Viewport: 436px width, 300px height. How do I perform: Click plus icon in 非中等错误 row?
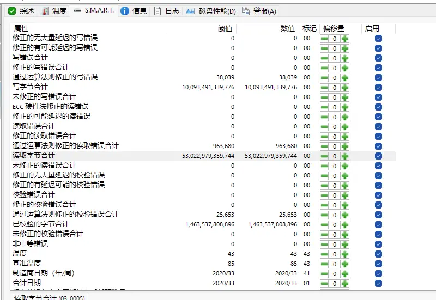click(345, 244)
